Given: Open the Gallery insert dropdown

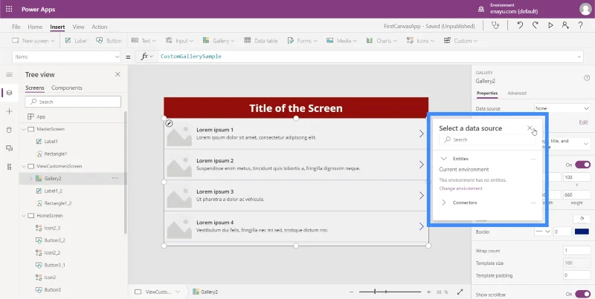Looking at the screenshot, I should tap(219, 41).
